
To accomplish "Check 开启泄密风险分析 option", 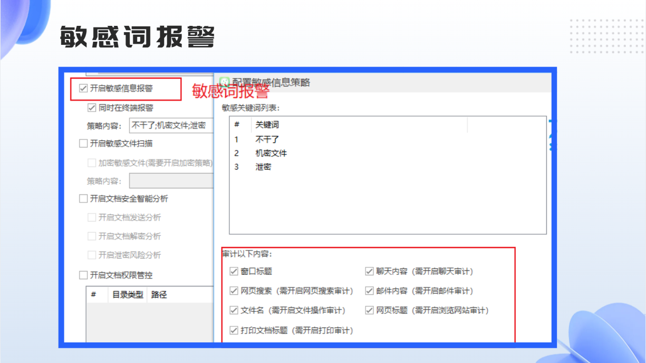I will point(92,255).
